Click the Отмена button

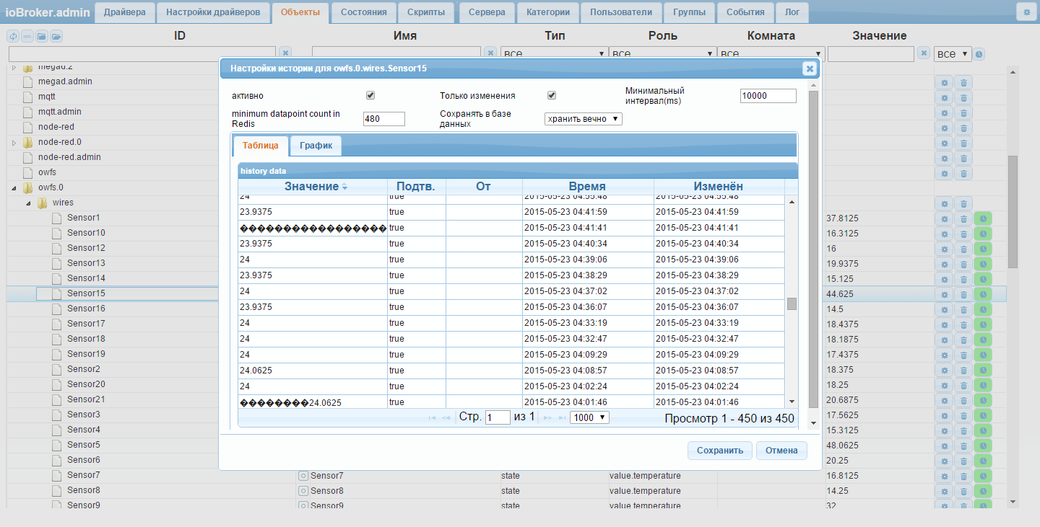(x=781, y=451)
